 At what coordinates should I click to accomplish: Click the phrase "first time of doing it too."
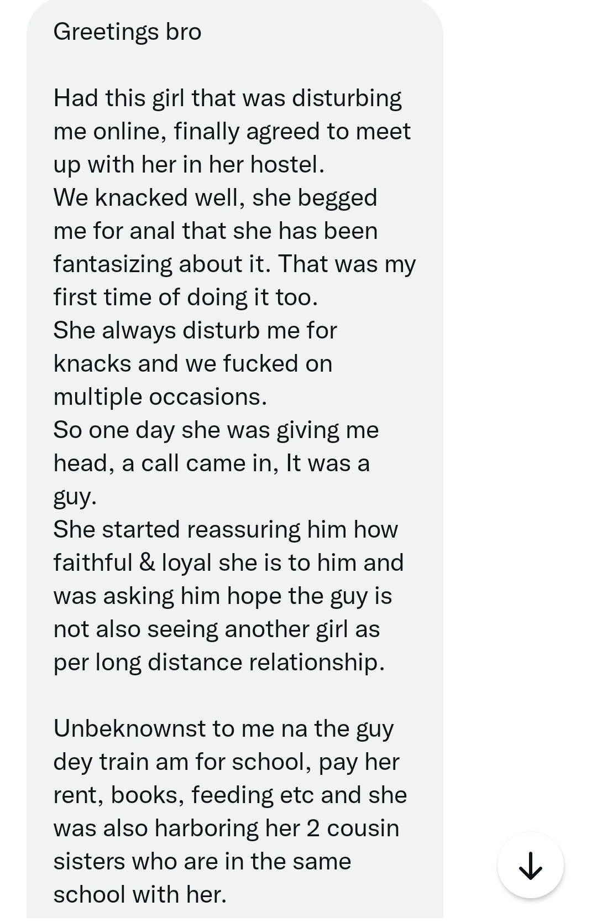pyautogui.click(x=186, y=297)
